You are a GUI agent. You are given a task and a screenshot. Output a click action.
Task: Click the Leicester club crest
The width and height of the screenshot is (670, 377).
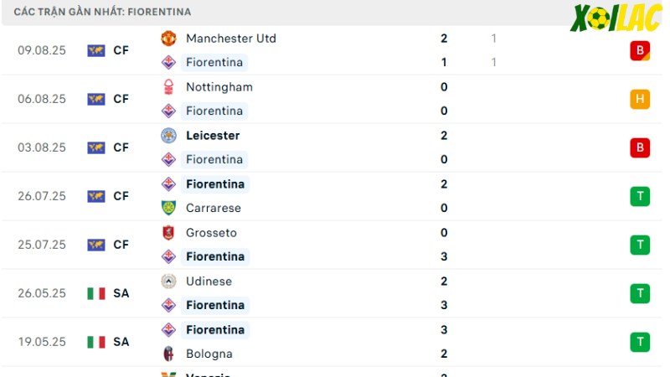(x=168, y=136)
